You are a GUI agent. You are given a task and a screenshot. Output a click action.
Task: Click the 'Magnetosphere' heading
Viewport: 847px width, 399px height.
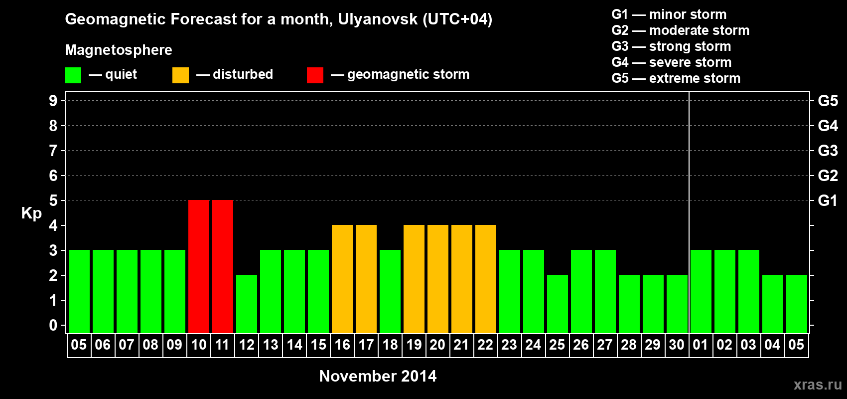119,50
